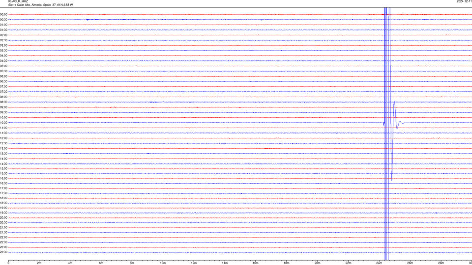Click the 17:30 time label
The width and height of the screenshot is (472, 265).
tap(3, 193)
